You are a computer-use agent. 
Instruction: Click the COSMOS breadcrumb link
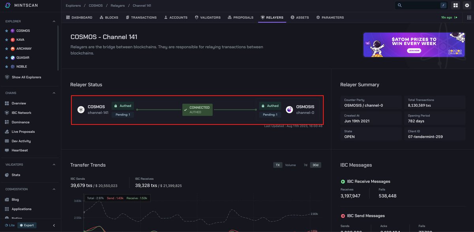95,6
